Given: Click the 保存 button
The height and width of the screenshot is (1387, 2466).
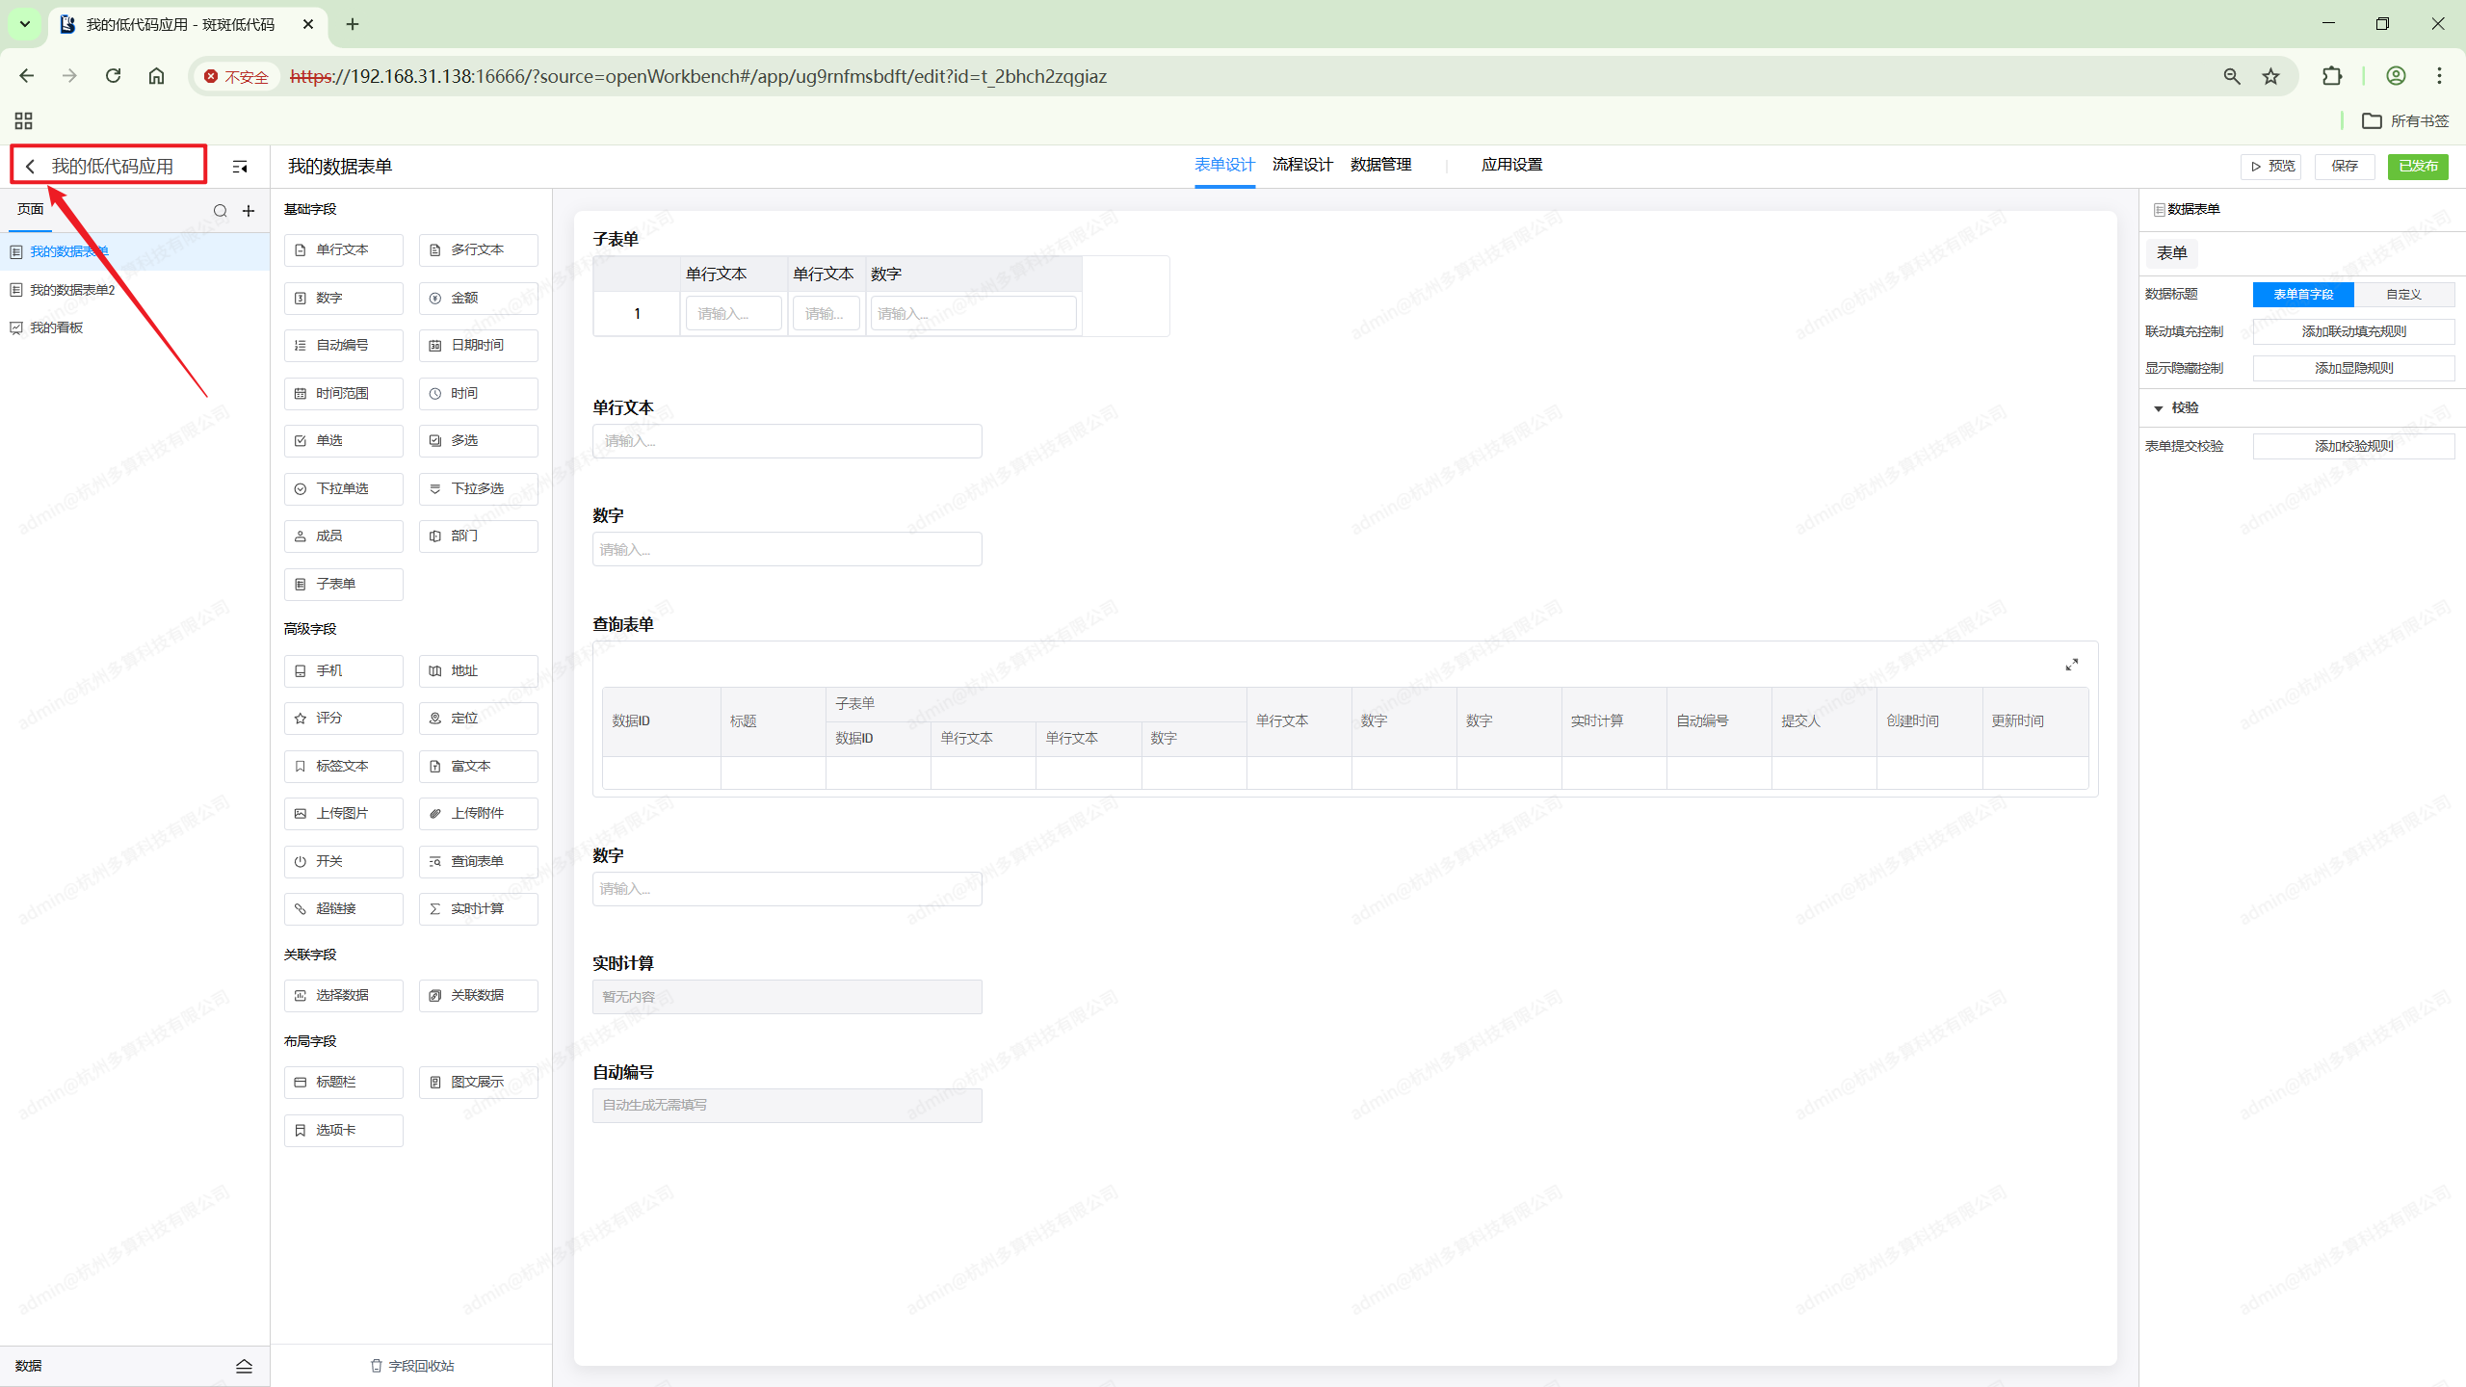Looking at the screenshot, I should [2344, 167].
